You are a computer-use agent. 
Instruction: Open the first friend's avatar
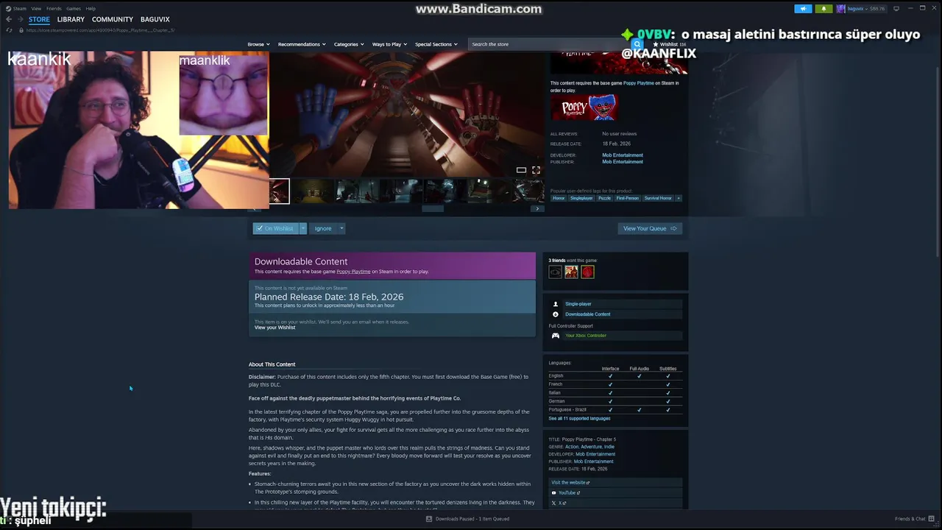(555, 272)
